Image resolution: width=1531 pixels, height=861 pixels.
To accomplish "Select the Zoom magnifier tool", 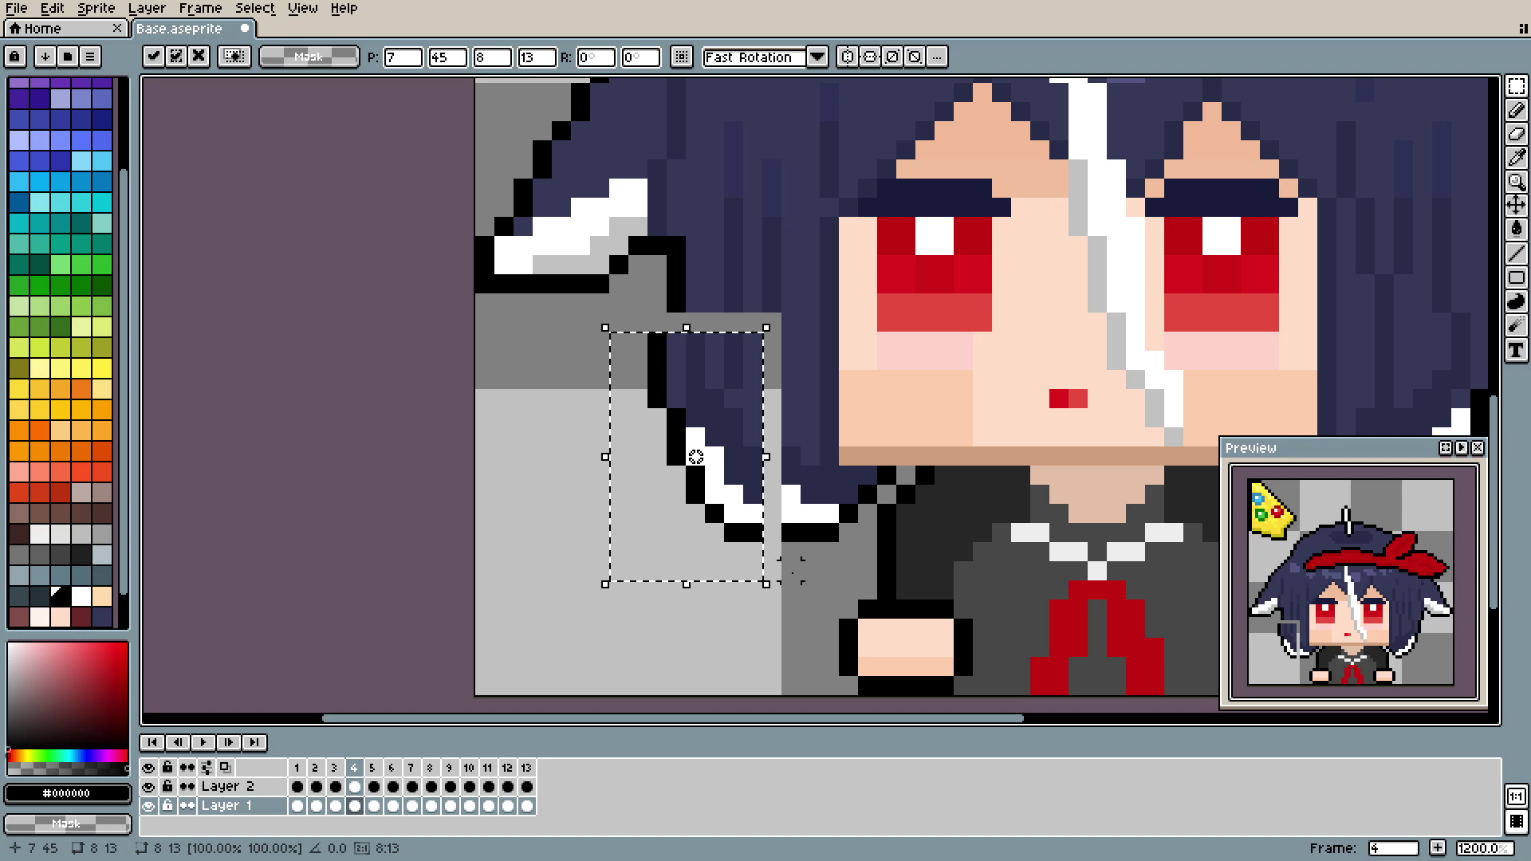I will click(1516, 182).
